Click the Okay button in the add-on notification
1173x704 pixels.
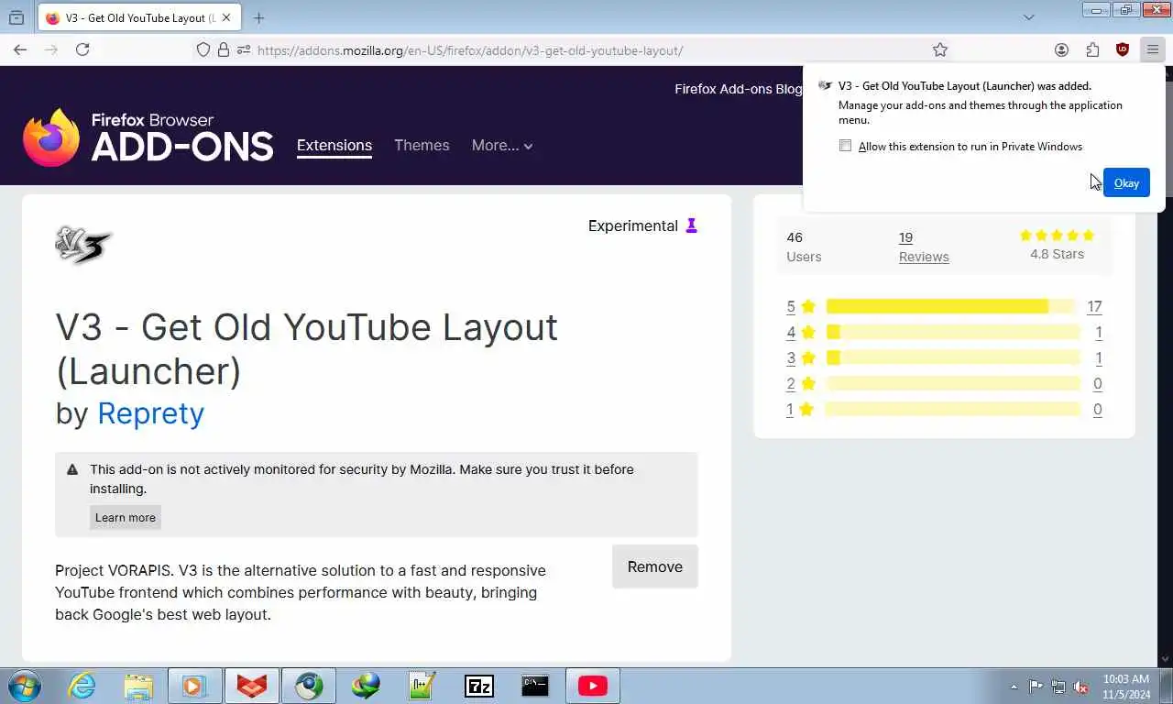(1126, 182)
